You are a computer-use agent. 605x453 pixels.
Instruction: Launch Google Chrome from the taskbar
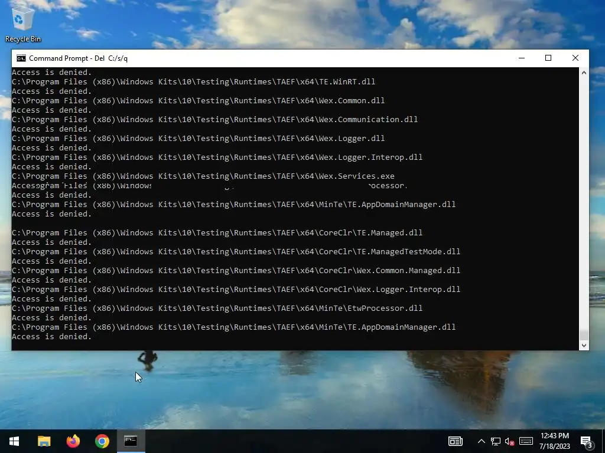pos(102,441)
